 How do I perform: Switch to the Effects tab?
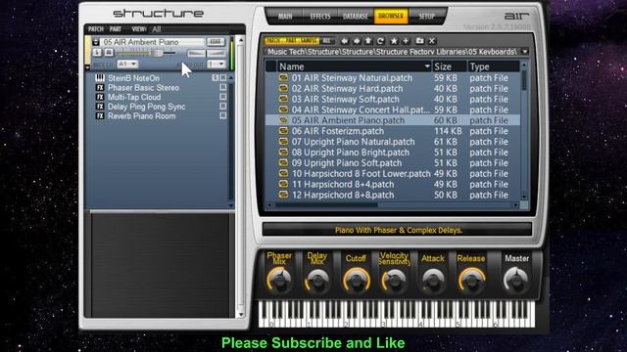[x=320, y=16]
